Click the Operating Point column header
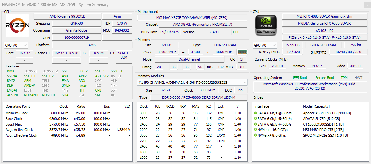Image resolution: width=371 pixels, height=164 pixels. [x=23, y=106]
